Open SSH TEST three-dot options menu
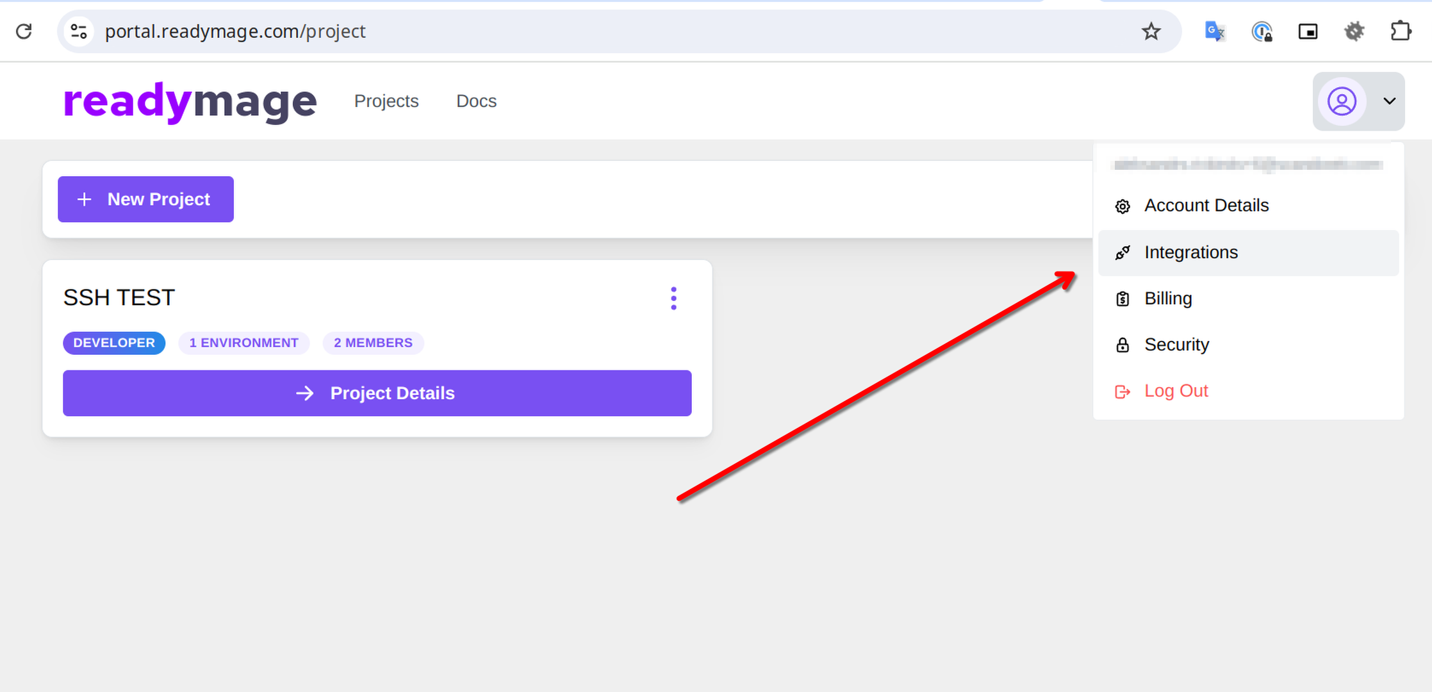The height and width of the screenshot is (692, 1432). tap(673, 299)
